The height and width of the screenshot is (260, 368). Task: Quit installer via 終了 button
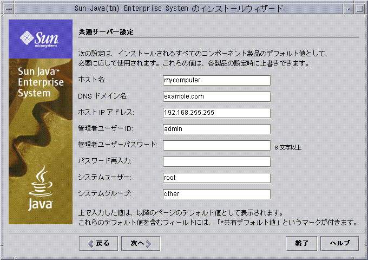tap(301, 244)
